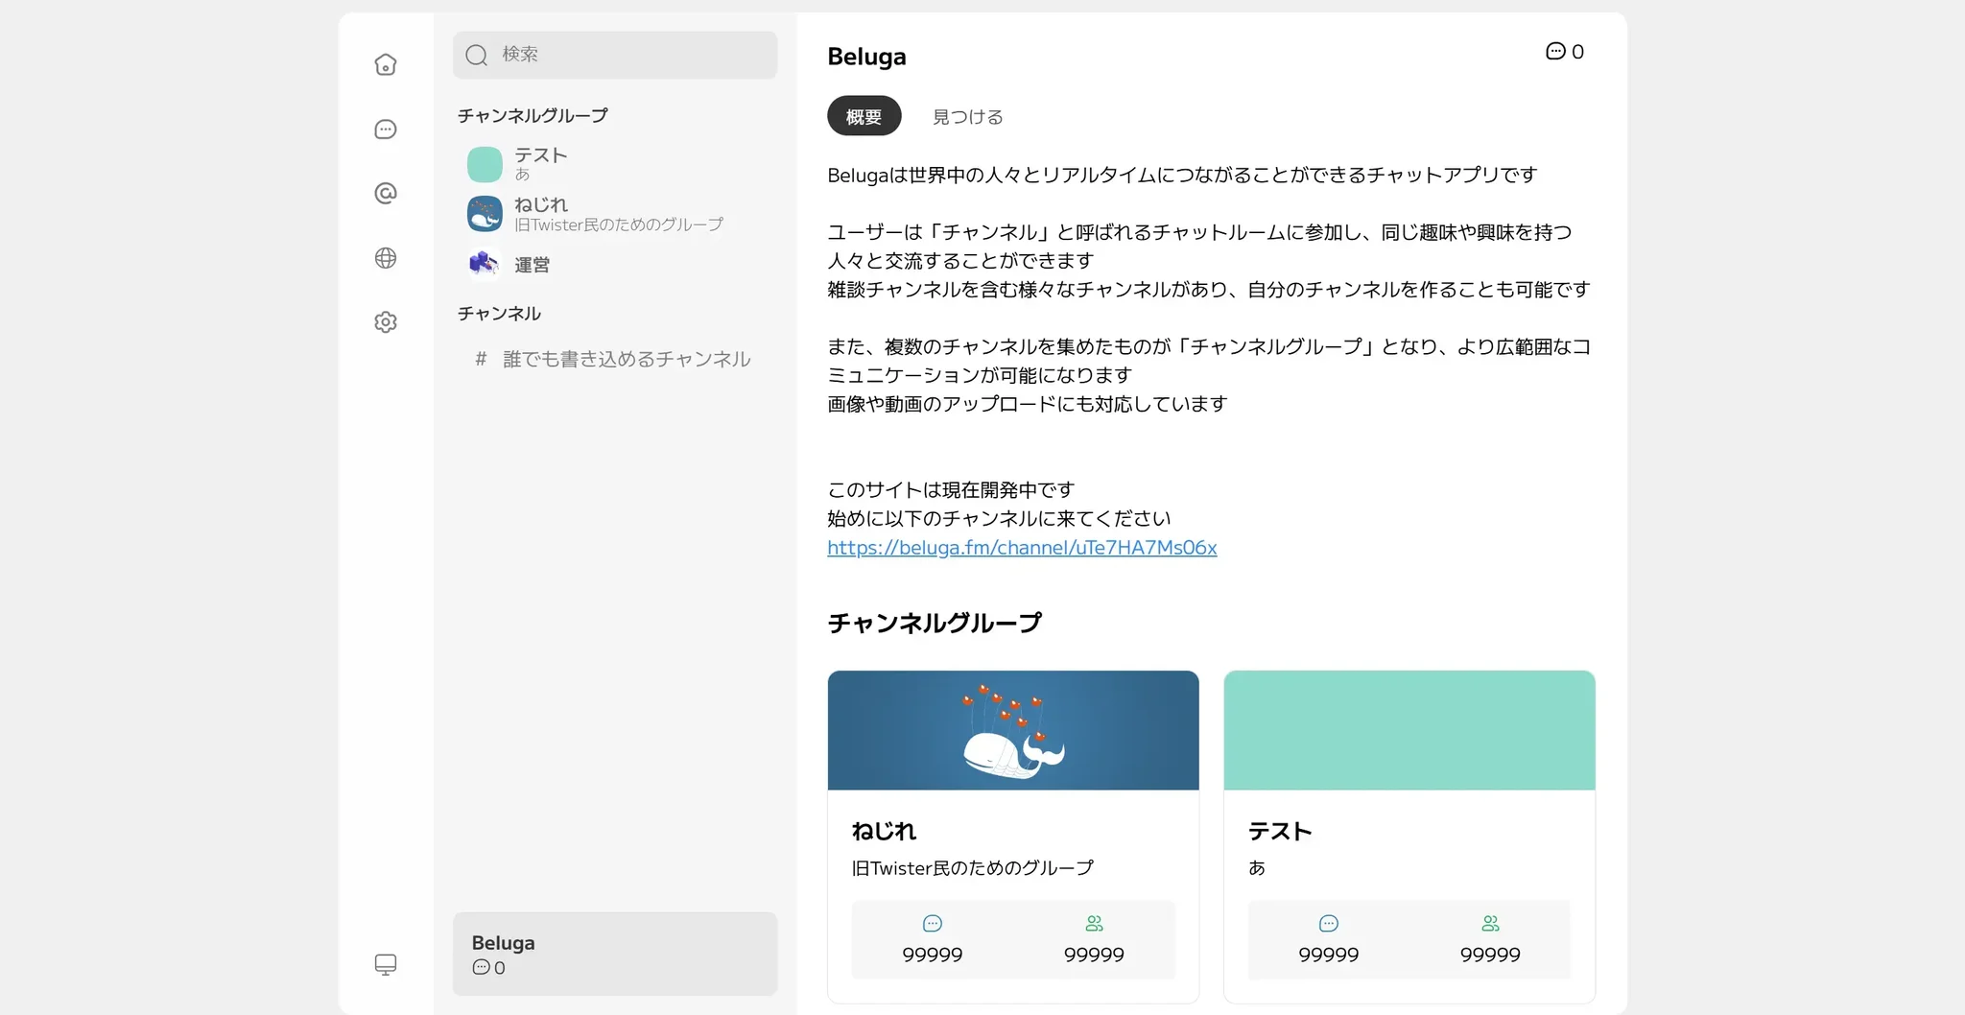Open the mentions (@) icon in the sidebar

[x=385, y=194]
